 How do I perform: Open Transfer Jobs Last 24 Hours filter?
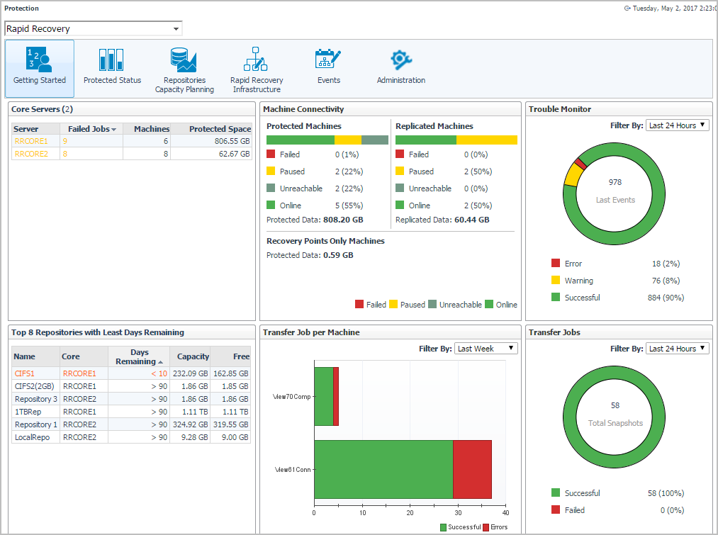[678, 349]
